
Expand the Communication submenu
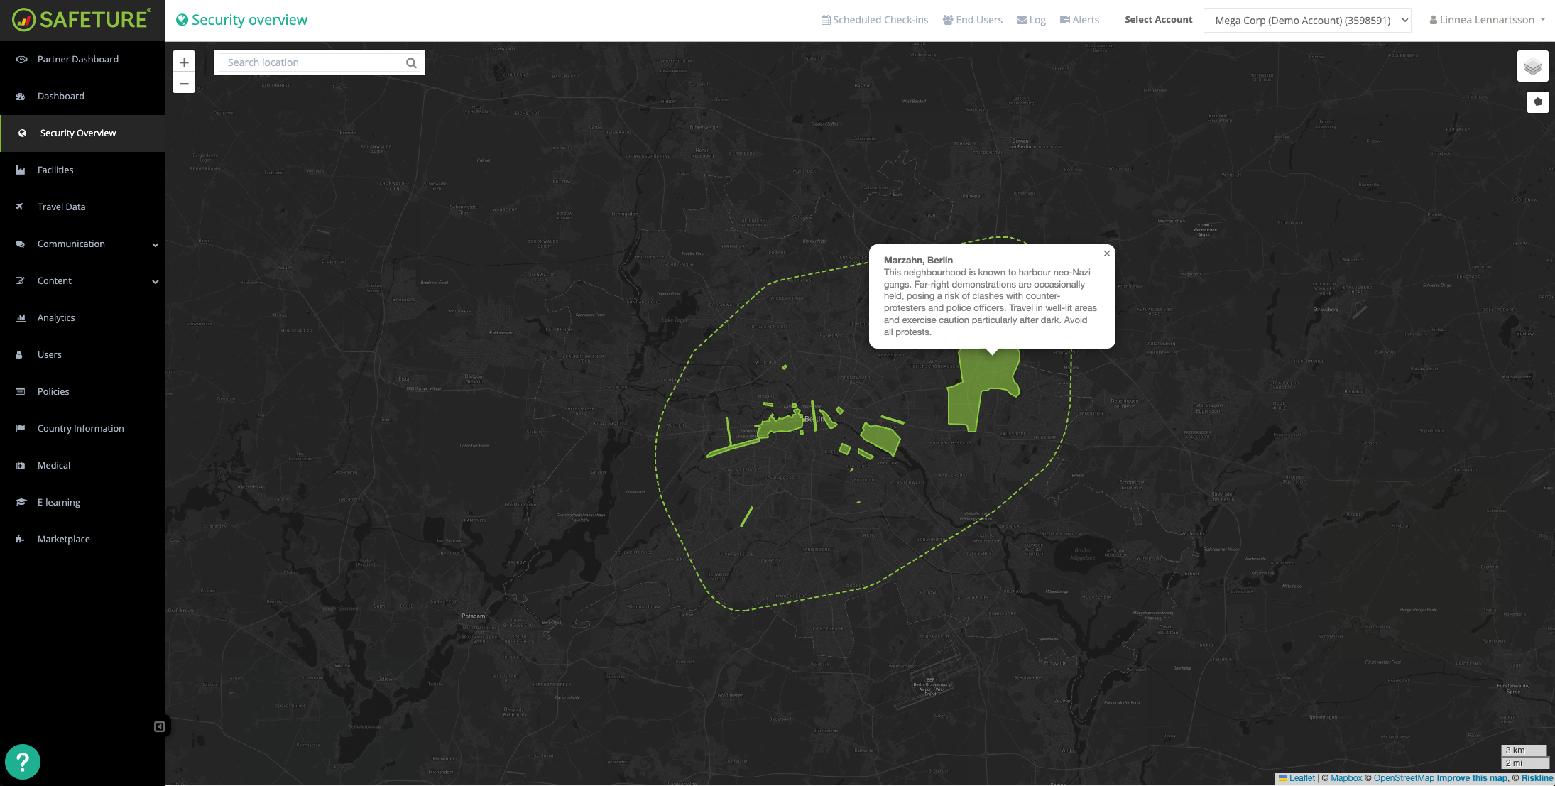[155, 244]
